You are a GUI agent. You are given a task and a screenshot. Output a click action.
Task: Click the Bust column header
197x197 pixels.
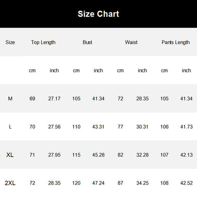pos(87,42)
